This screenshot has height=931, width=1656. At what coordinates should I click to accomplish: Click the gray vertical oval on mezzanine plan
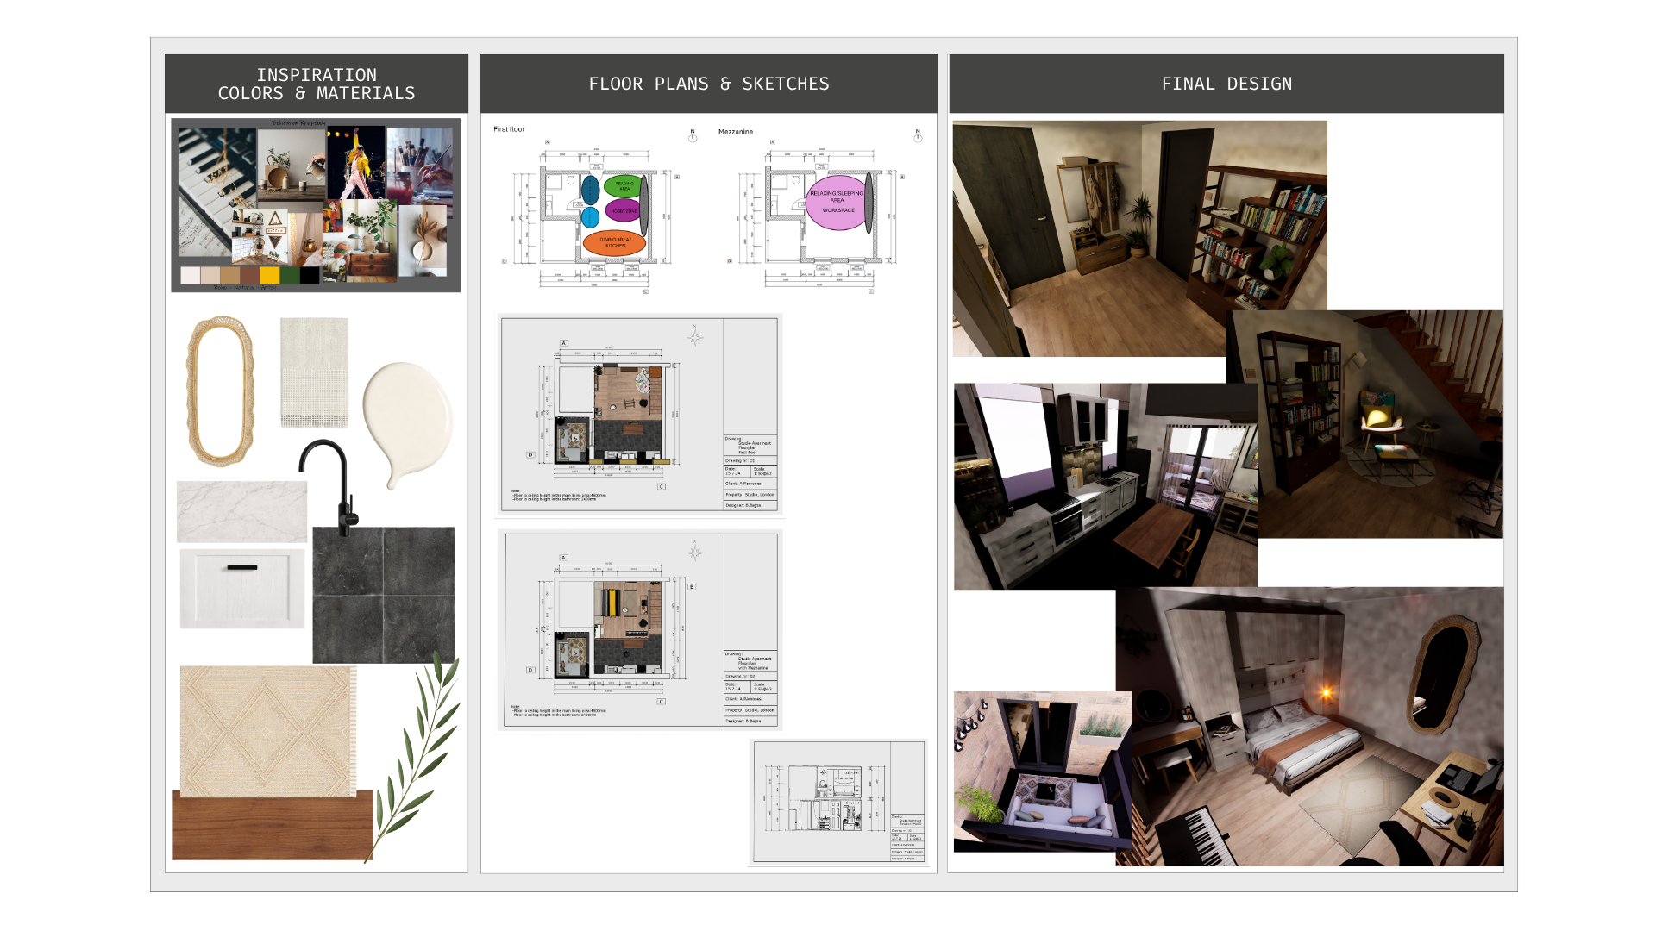click(869, 203)
